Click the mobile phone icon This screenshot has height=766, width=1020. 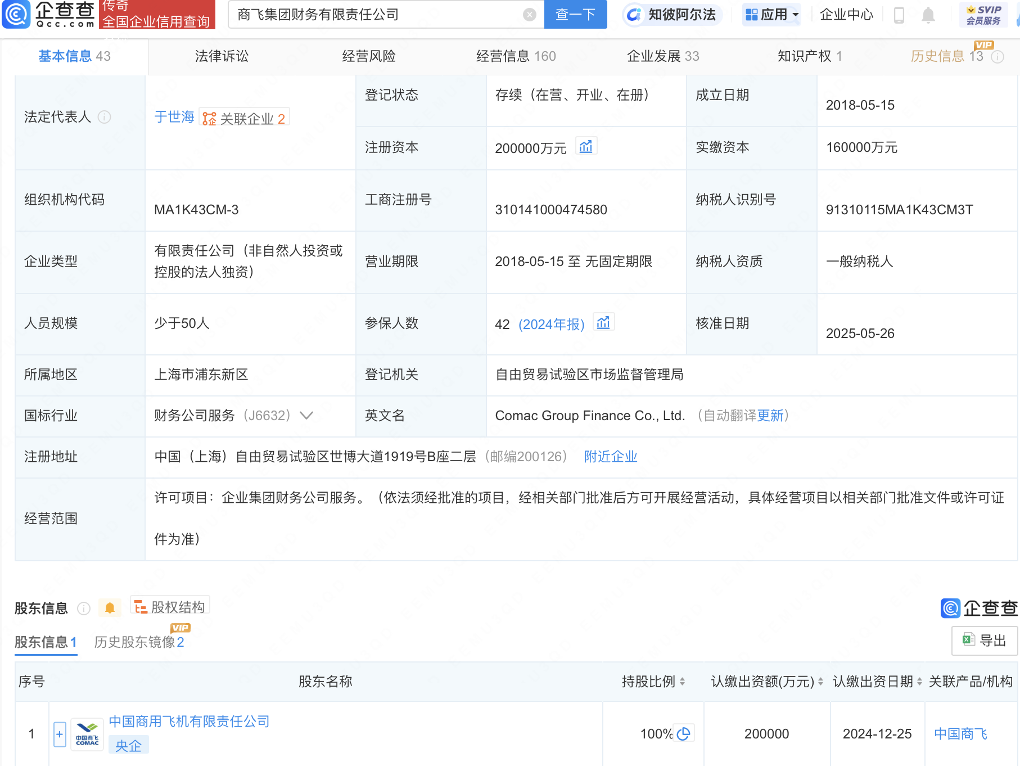point(899,15)
